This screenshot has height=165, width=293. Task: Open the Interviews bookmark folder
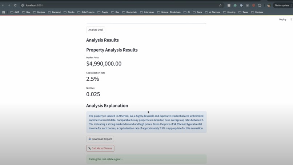point(147,12)
